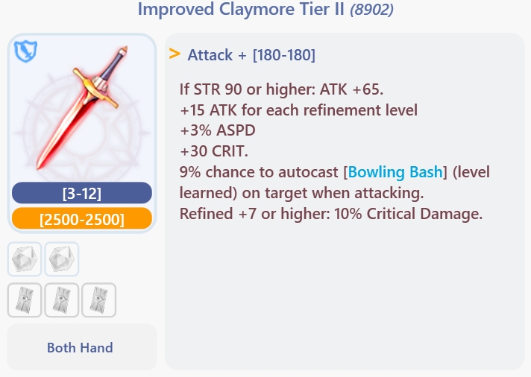This screenshot has width=531, height=377.
Task: Click the Both Hand equip label
Action: coord(80,347)
